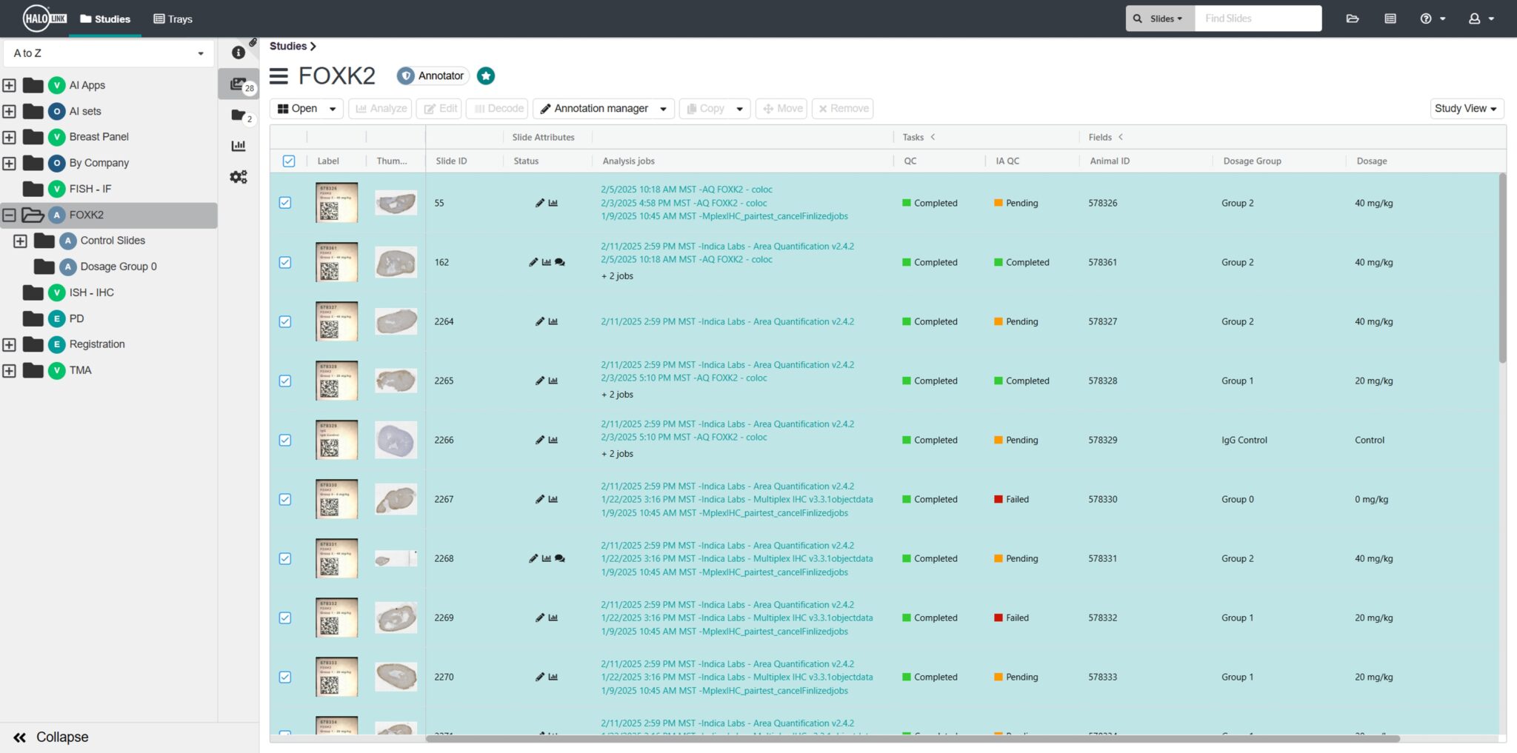Image resolution: width=1517 pixels, height=753 pixels.
Task: Open the Study View dropdown
Action: [1466, 108]
